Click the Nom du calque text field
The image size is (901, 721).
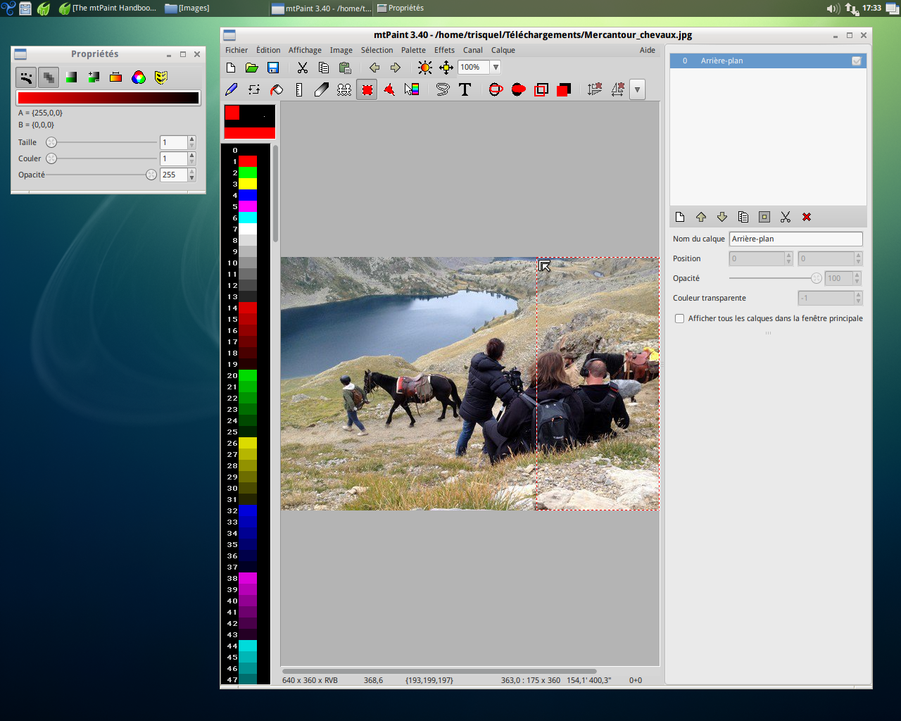[x=795, y=239]
